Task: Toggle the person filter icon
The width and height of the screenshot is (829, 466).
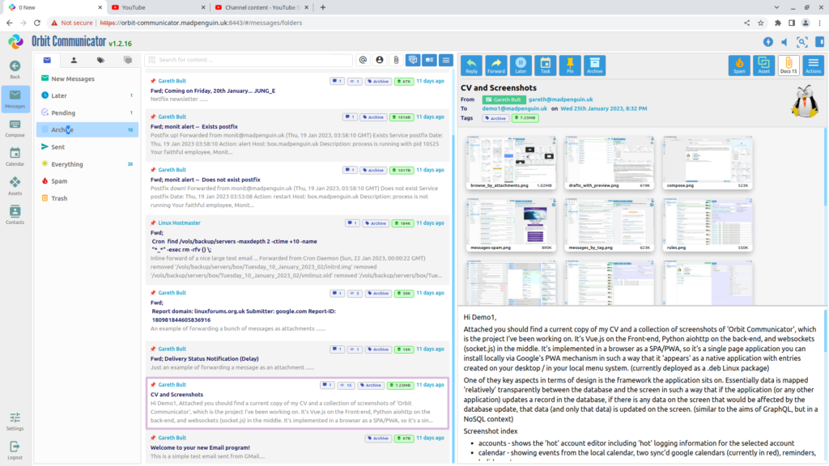Action: [380, 60]
